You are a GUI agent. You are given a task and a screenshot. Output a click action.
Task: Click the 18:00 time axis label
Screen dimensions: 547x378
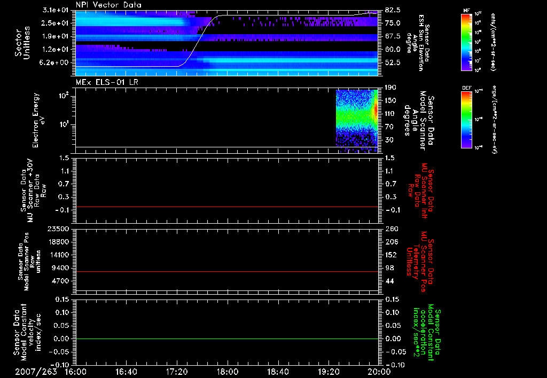228,372
